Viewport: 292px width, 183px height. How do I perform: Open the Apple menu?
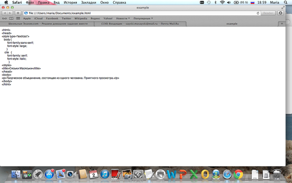pos(6,2)
